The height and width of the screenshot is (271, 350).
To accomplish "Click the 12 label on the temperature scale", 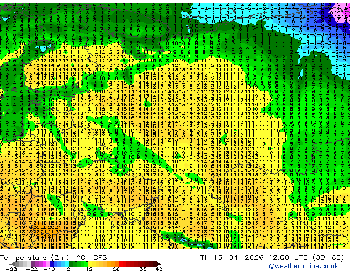I will click(x=89, y=269).
